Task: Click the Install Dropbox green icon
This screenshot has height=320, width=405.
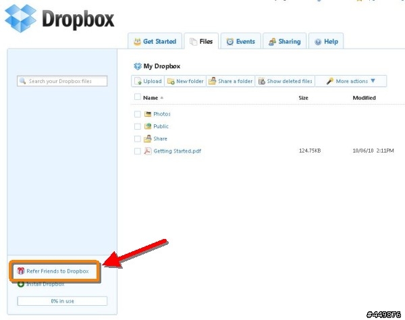Action: 21,284
